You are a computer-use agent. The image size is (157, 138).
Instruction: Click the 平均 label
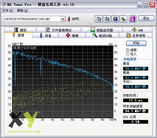click(x=127, y=82)
